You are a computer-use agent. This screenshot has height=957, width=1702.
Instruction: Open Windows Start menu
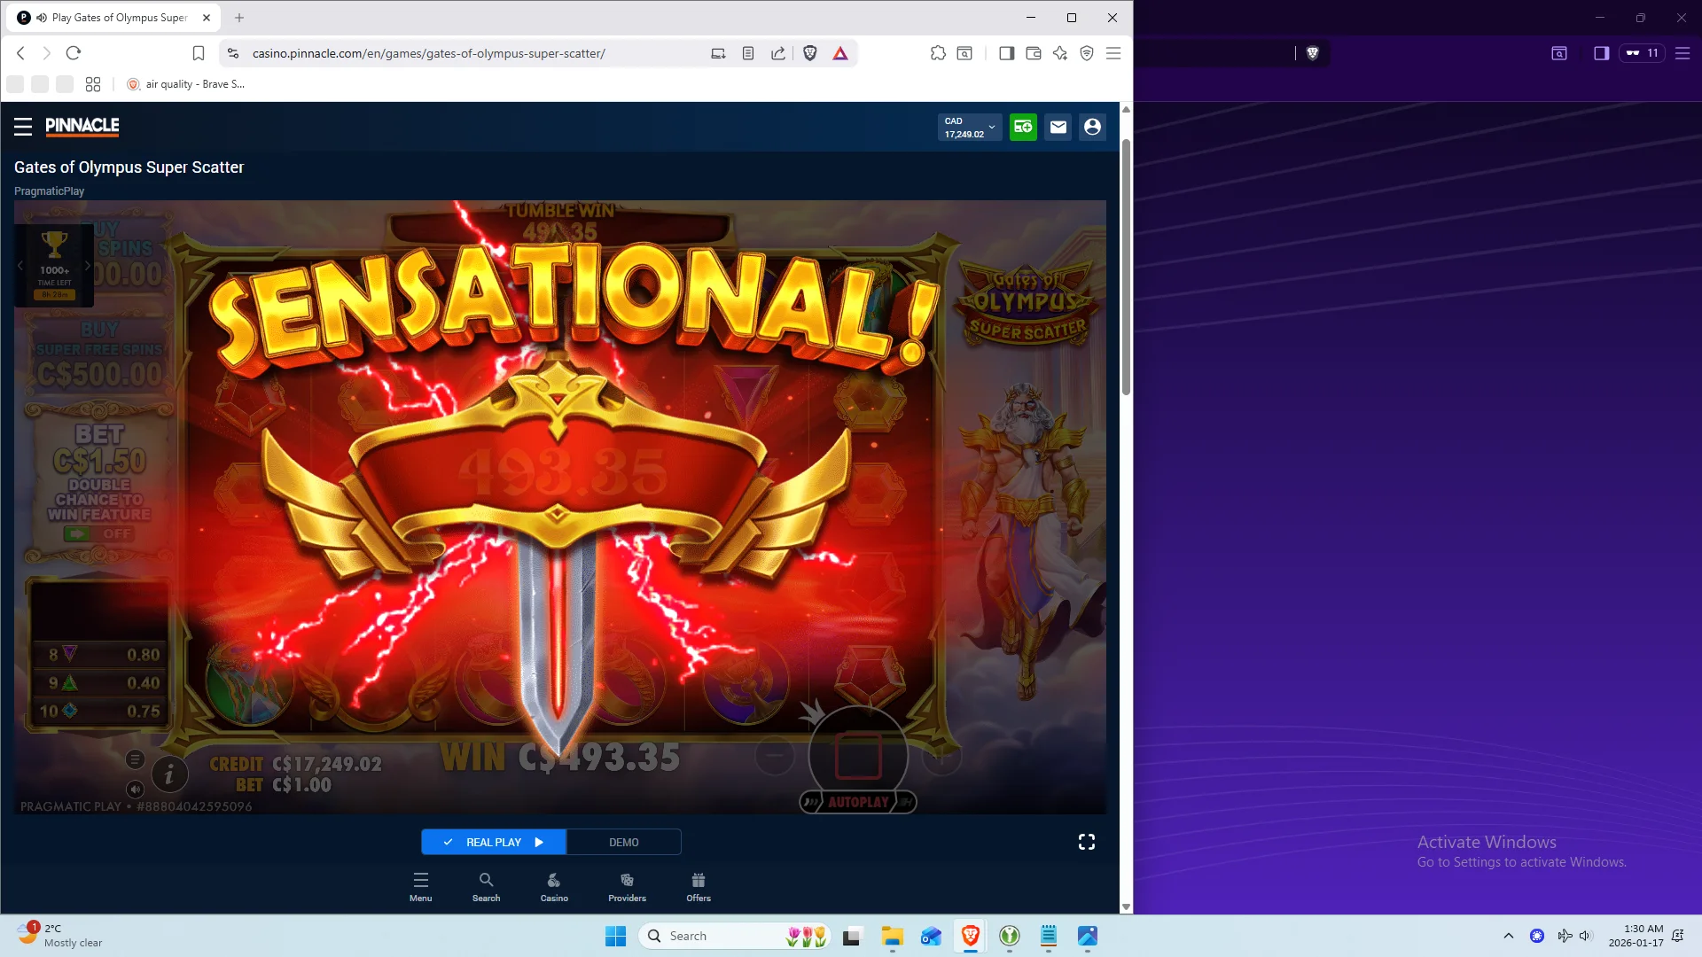(x=615, y=936)
